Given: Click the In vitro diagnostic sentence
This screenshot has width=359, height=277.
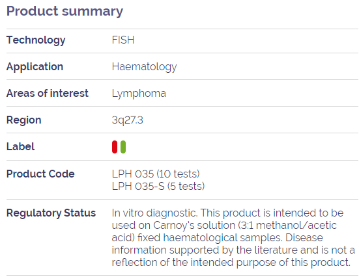Looking at the screenshot, I should (154, 213).
